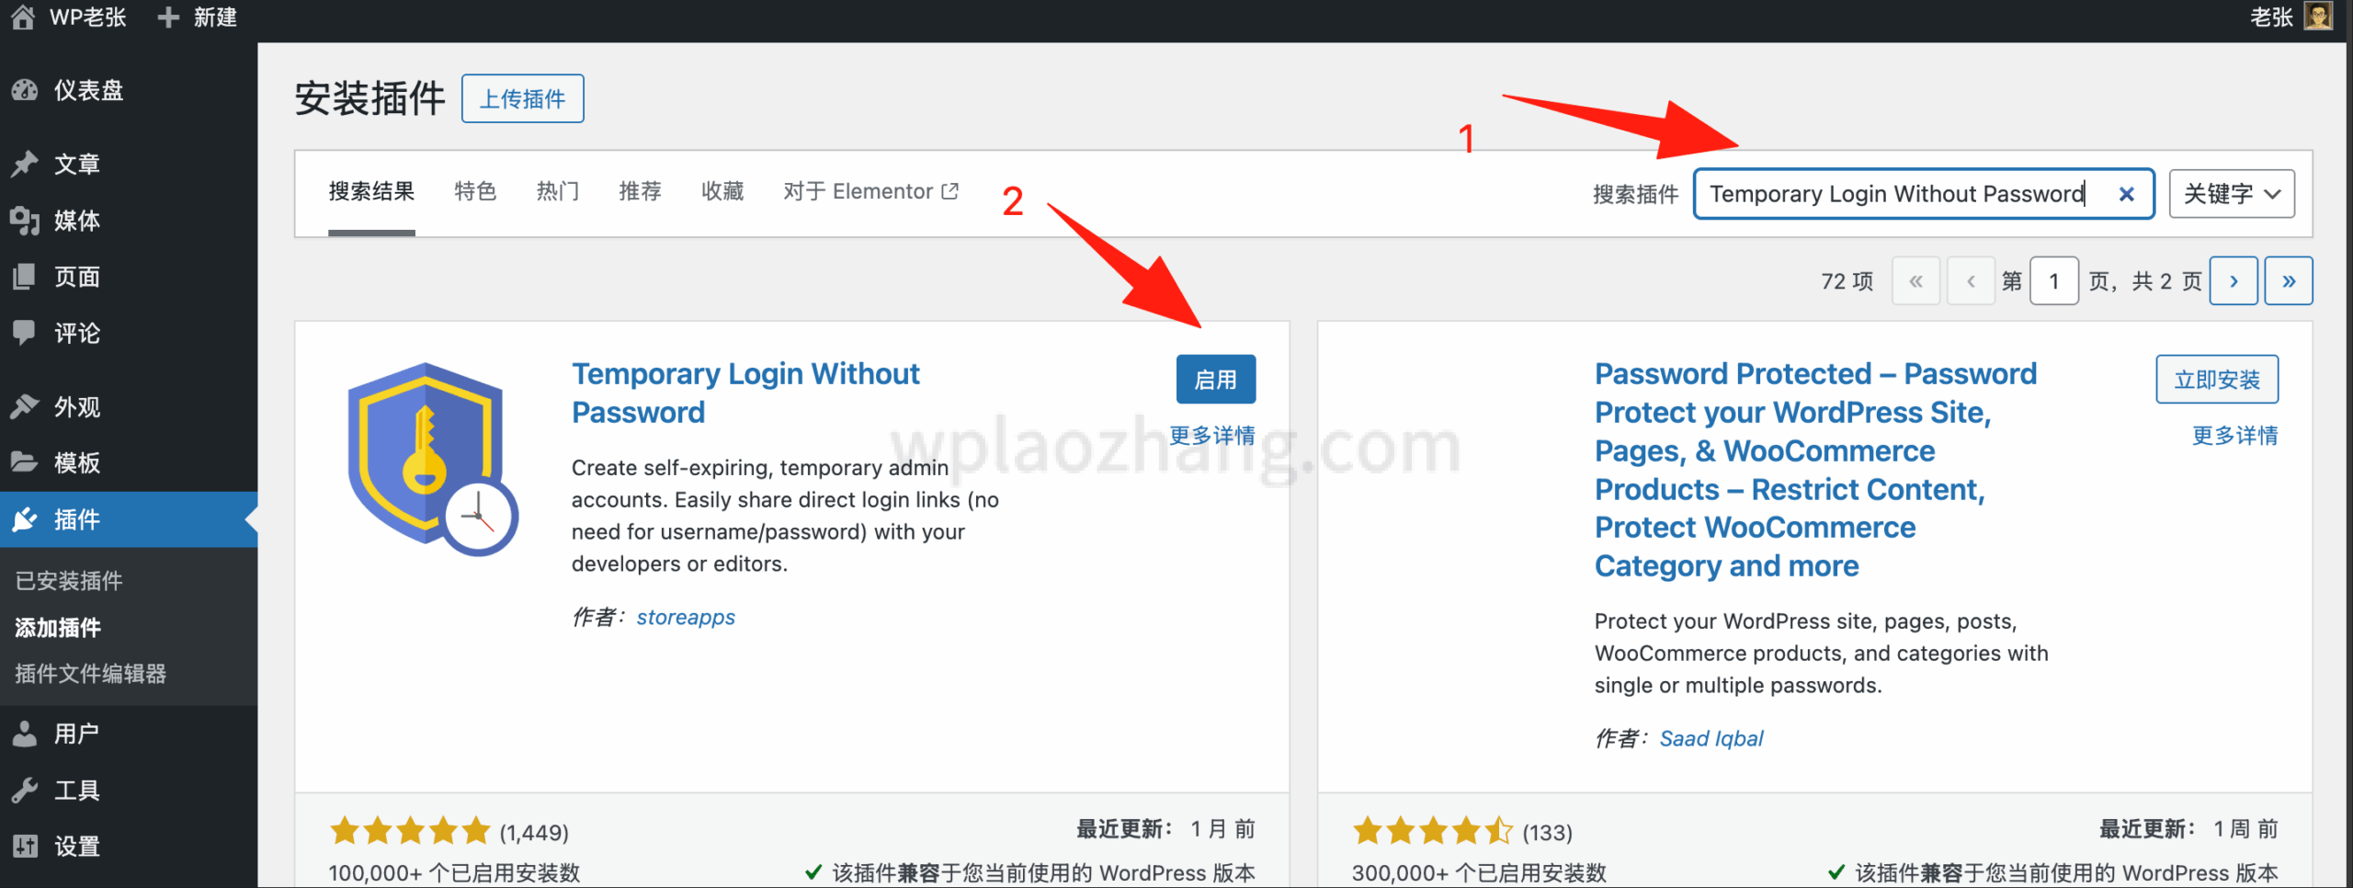This screenshot has width=2353, height=888.
Task: Open Comments (评论) bubble icon
Action: (x=25, y=333)
